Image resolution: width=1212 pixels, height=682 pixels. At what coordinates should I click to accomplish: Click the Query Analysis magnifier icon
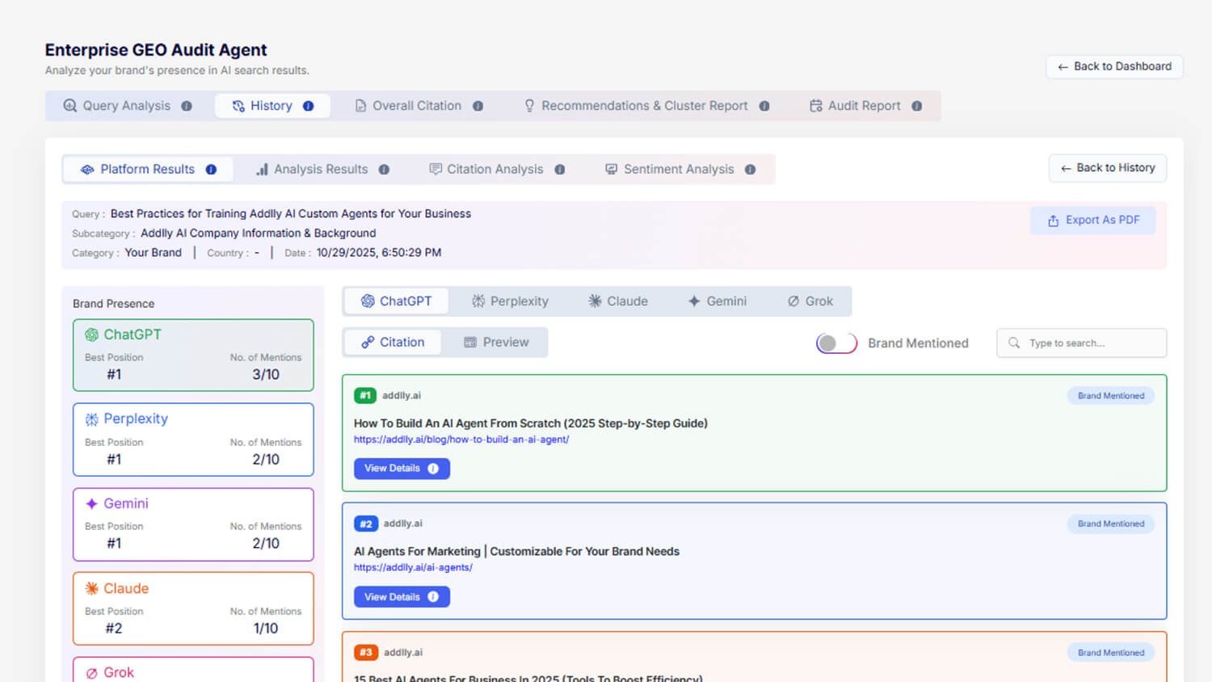(70, 106)
